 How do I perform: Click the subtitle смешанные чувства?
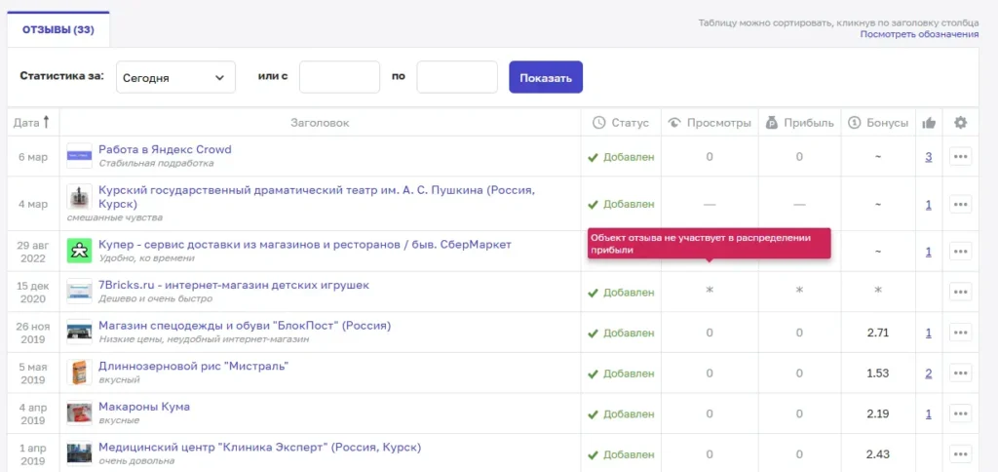tap(115, 217)
